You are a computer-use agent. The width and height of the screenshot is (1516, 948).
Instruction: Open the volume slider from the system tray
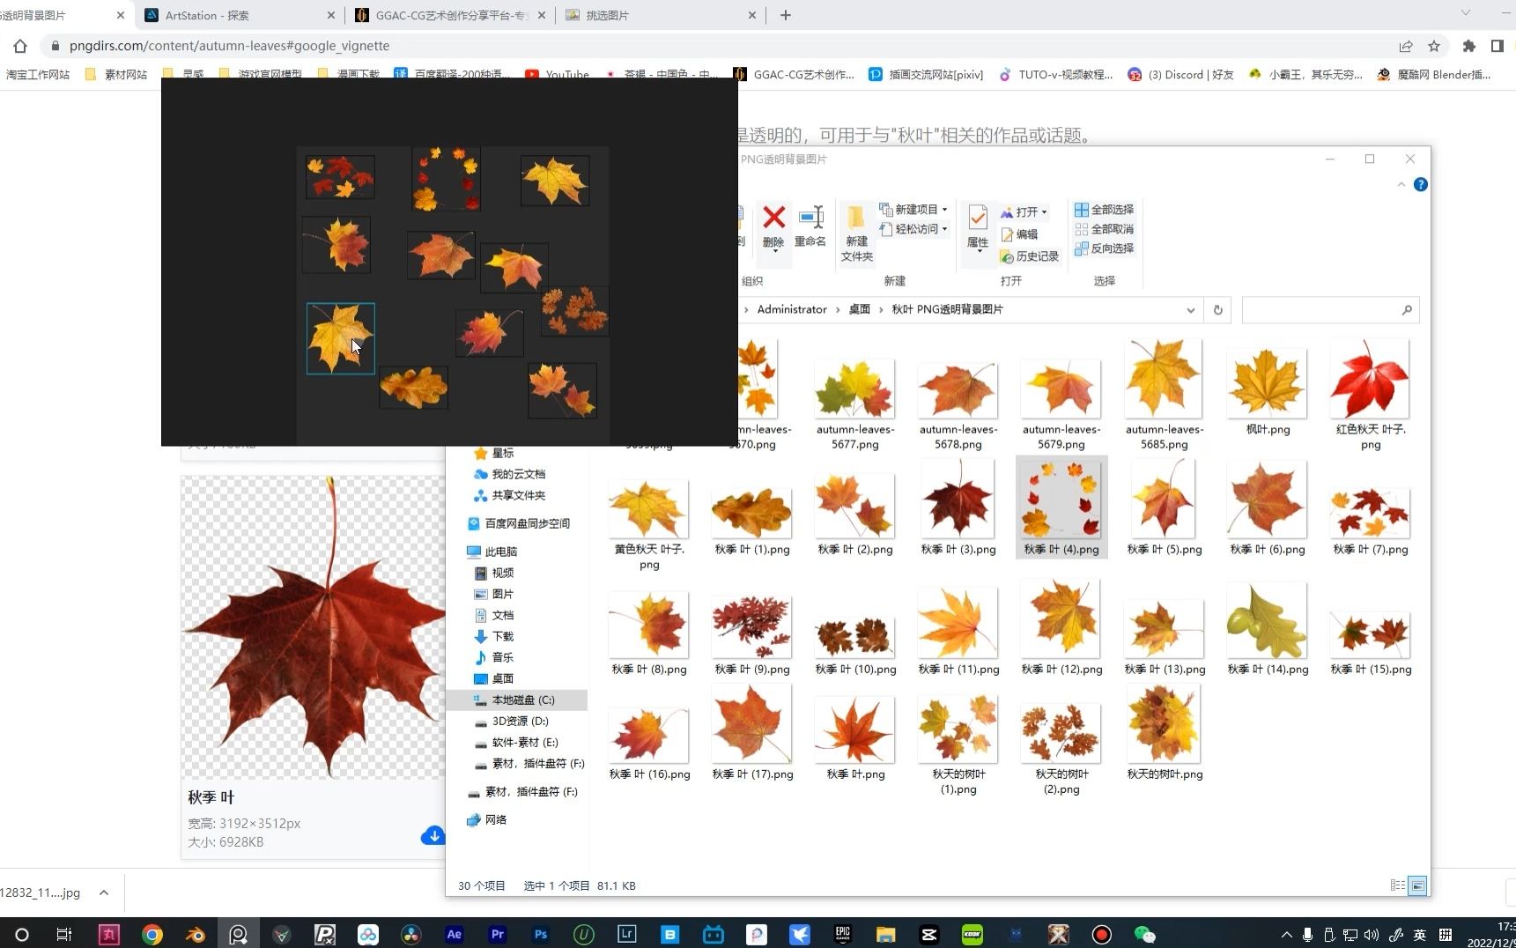click(x=1371, y=934)
